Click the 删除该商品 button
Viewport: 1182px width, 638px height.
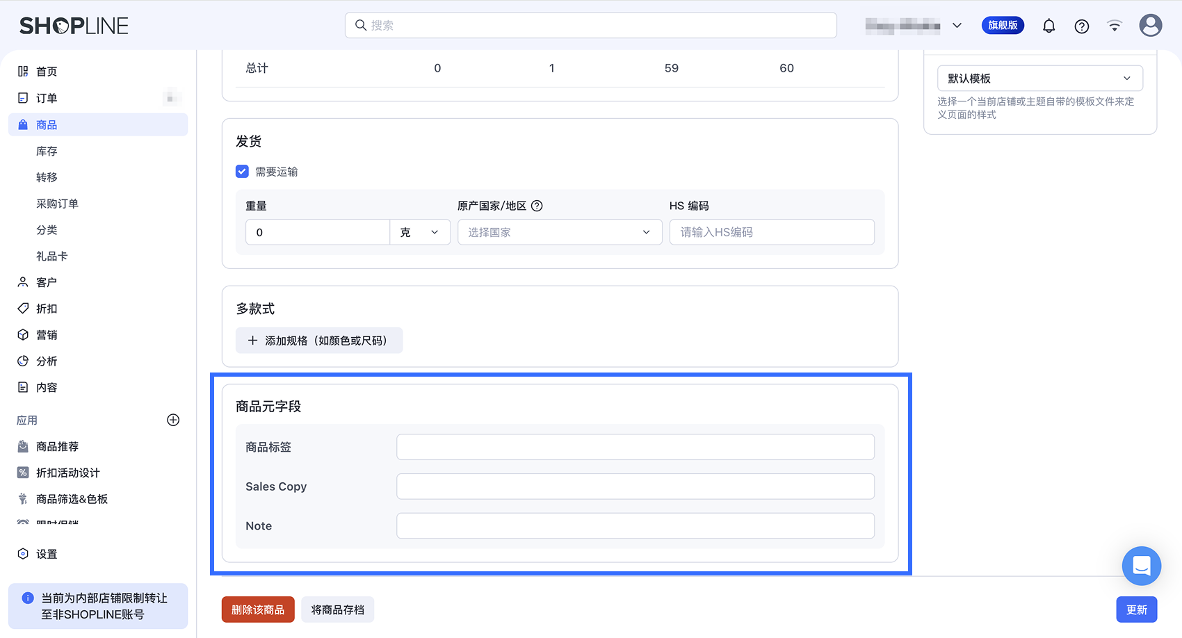tap(258, 610)
